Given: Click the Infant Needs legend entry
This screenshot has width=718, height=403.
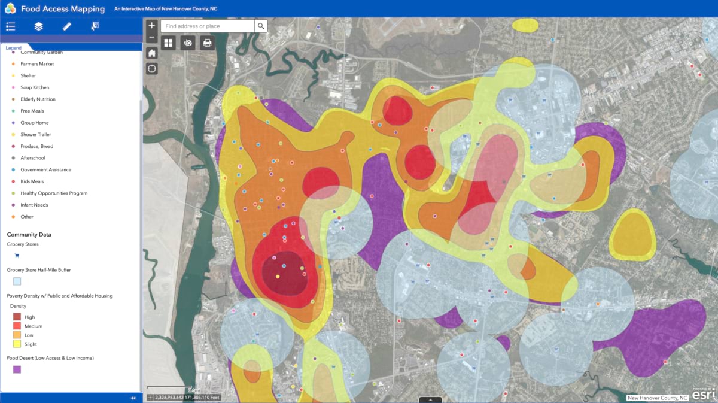Looking at the screenshot, I should click(34, 205).
